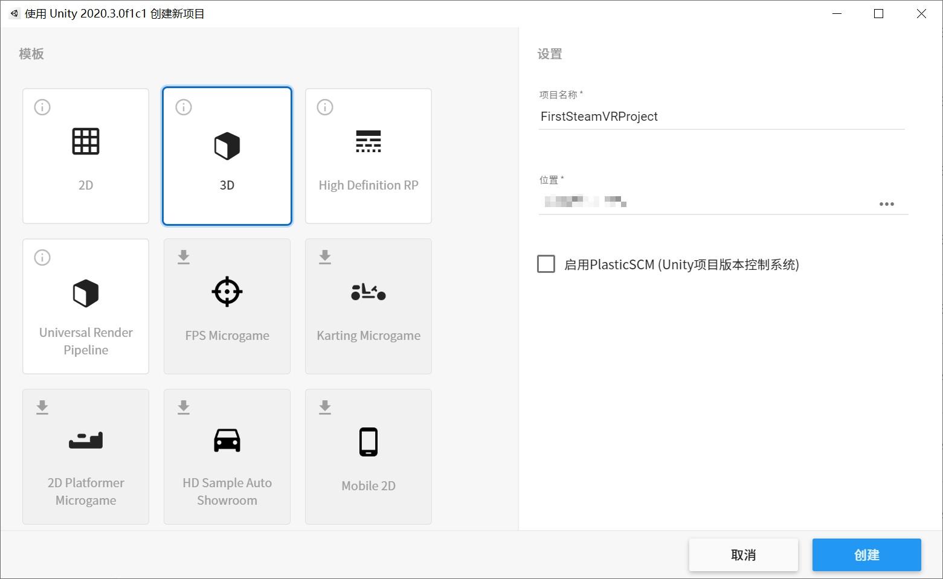
Task: Click the info icon on the 3D template
Action: [x=184, y=107]
